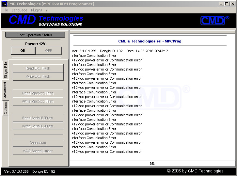Click the 'CMD ® Technologies srl - MPCProg' heading

[150, 41]
